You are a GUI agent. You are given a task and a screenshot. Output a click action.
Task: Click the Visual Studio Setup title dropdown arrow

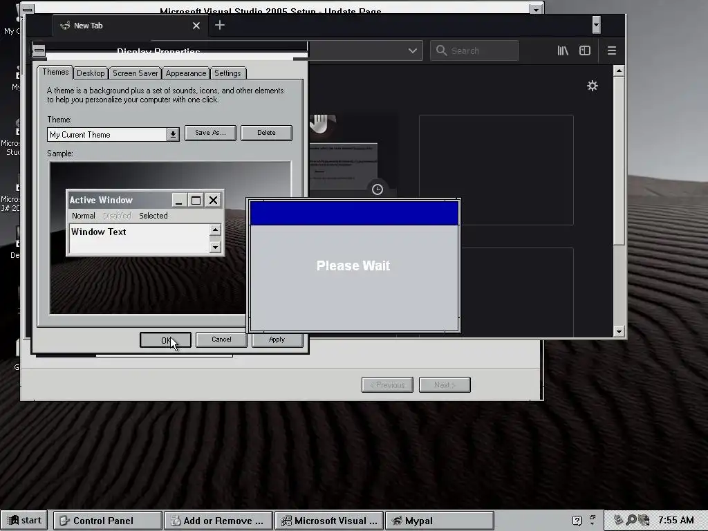pyautogui.click(x=536, y=10)
